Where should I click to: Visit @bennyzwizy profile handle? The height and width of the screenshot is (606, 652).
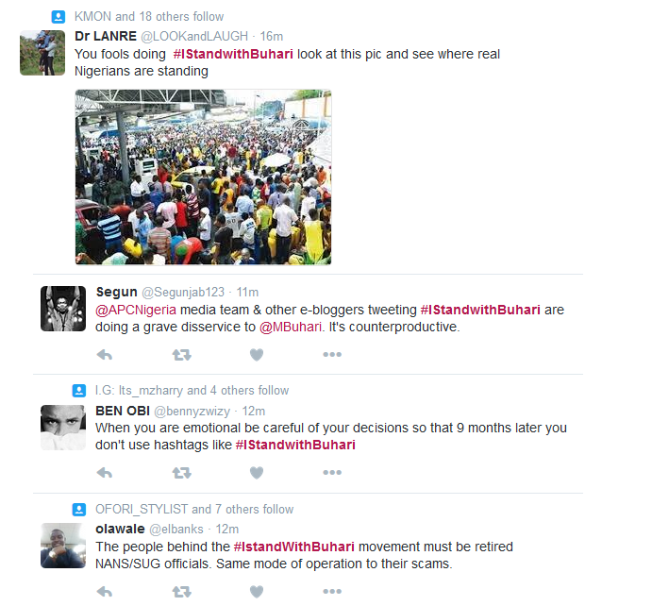click(192, 411)
